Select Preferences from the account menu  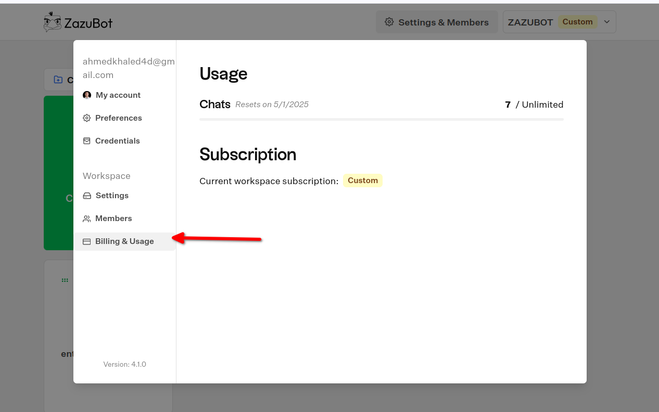119,118
